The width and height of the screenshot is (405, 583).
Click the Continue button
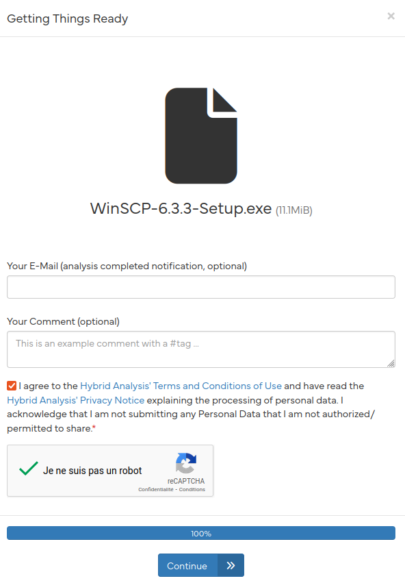(x=201, y=565)
